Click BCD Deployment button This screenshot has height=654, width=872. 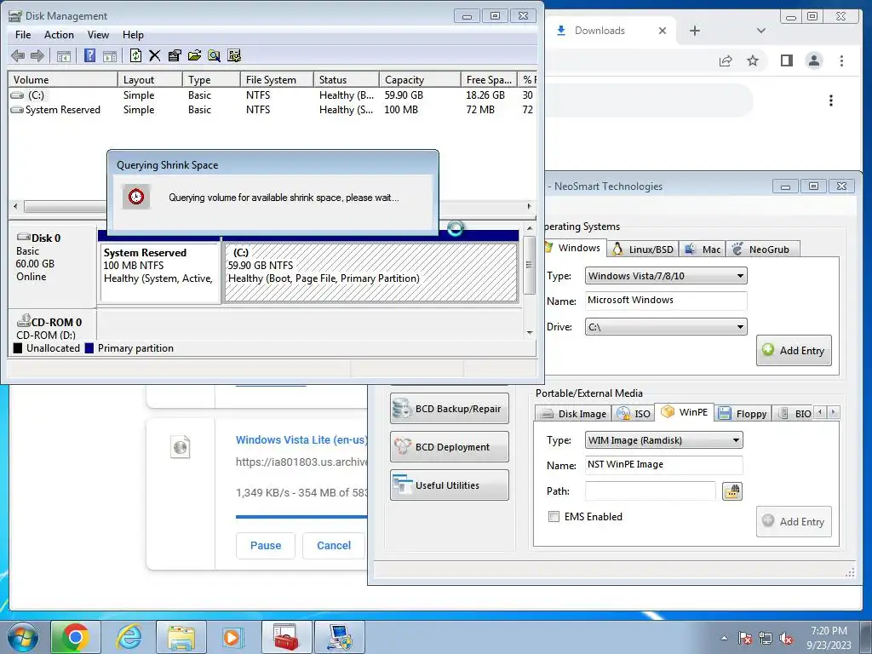tap(450, 447)
